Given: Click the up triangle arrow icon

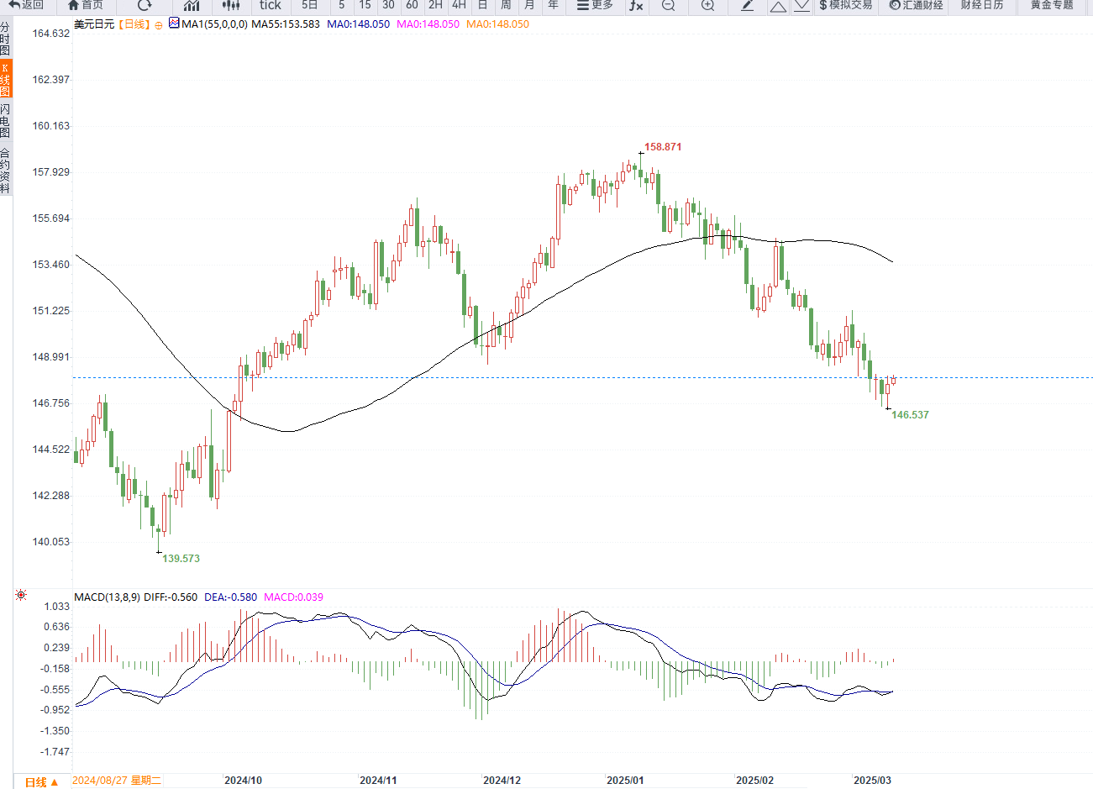Looking at the screenshot, I should pyautogui.click(x=778, y=6).
